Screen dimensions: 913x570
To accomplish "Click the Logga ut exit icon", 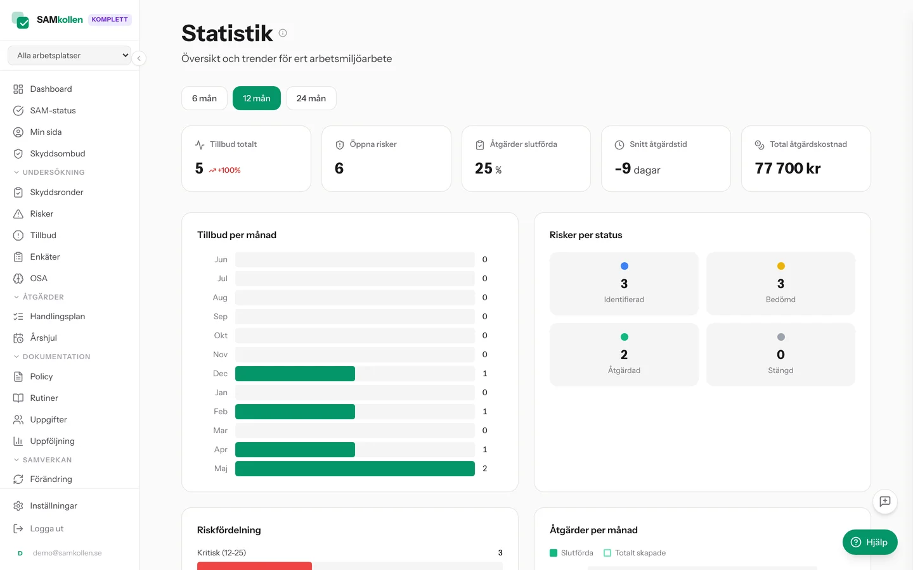I will point(18,529).
